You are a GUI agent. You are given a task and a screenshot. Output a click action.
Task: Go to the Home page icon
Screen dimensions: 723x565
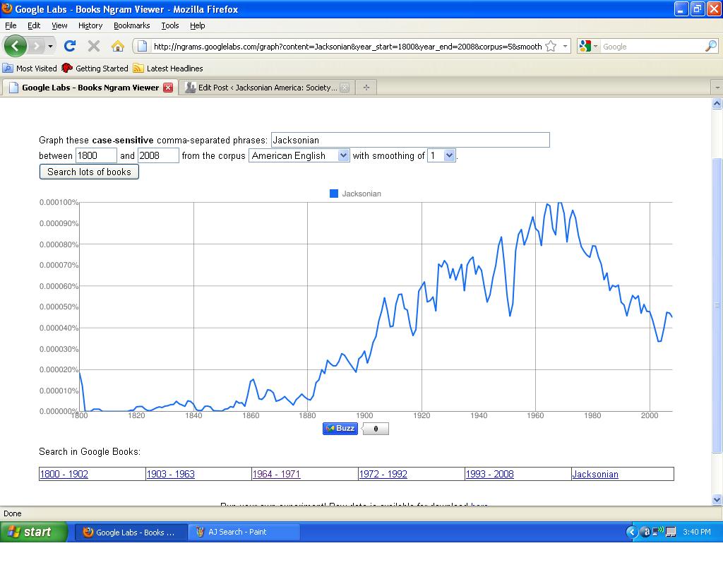point(118,46)
